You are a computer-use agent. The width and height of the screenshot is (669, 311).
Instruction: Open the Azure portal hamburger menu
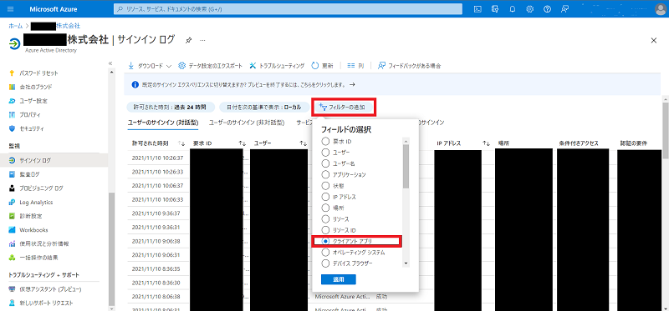pos(11,9)
